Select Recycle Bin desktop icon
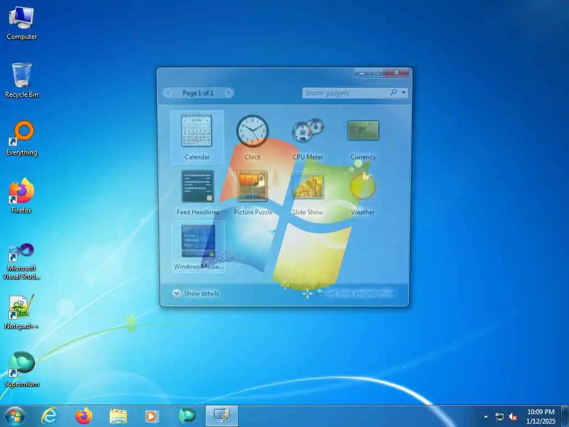The height and width of the screenshot is (427, 569). [x=22, y=80]
